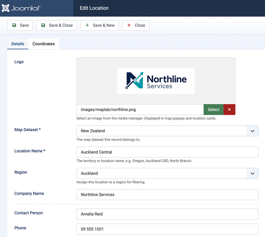This screenshot has width=265, height=237.
Task: Click the Save button's floppy disk icon
Action: (x=14, y=25)
